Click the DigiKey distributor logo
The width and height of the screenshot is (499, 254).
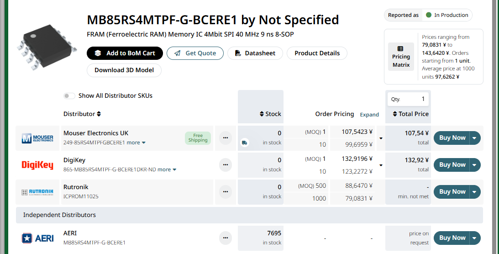37,165
